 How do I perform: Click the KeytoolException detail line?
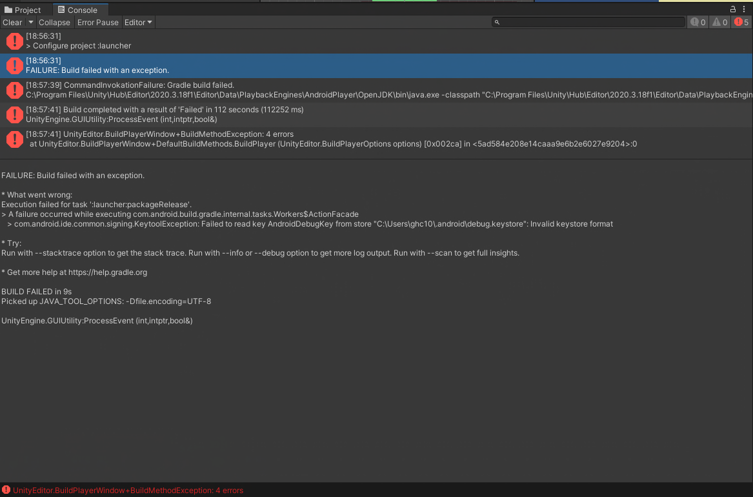coord(310,224)
